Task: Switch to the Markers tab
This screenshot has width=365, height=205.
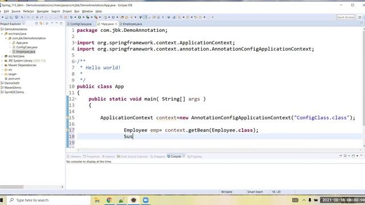Action: click(x=74, y=157)
